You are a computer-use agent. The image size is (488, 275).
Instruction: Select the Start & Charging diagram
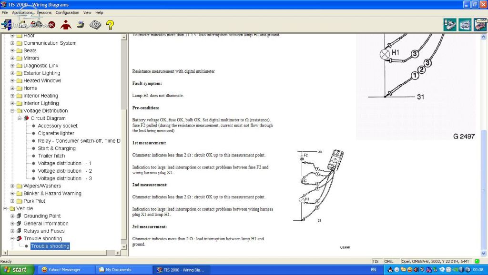(x=57, y=148)
